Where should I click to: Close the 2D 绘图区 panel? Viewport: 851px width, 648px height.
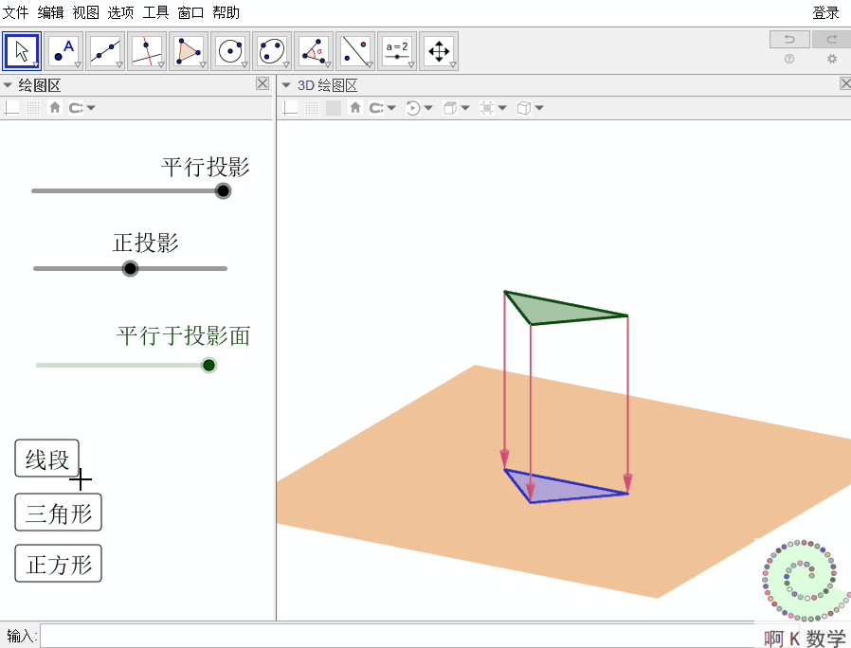pyautogui.click(x=263, y=83)
